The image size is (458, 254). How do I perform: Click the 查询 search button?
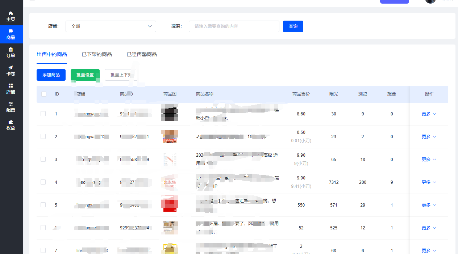(x=293, y=26)
